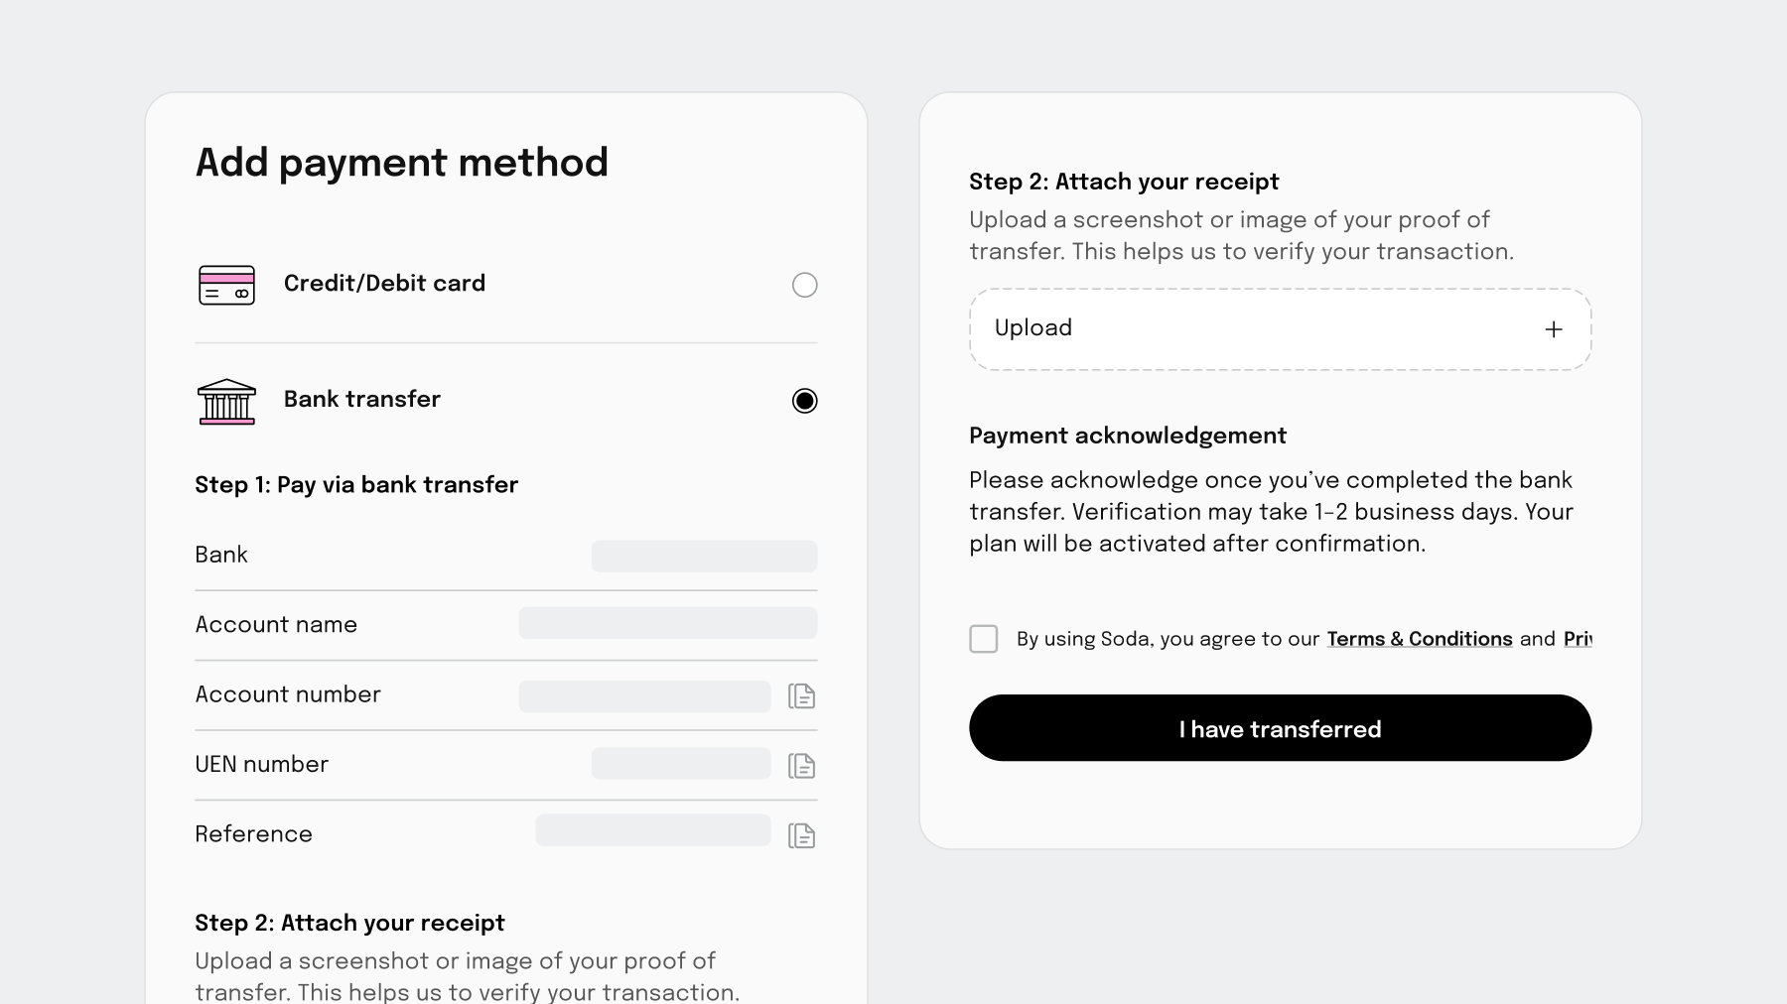The width and height of the screenshot is (1787, 1004).
Task: Copy the Reference value via its copy icon
Action: 802,834
